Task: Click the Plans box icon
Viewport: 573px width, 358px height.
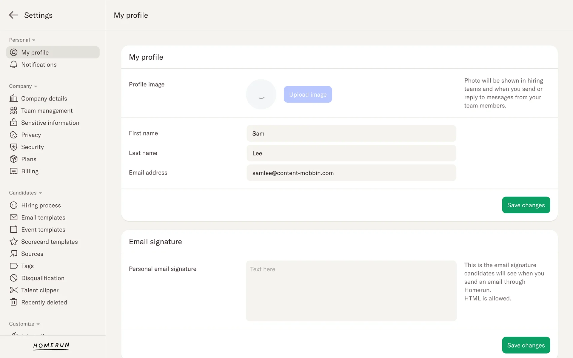Action: pyautogui.click(x=13, y=159)
